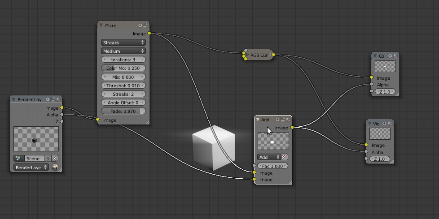Viewport: 439px width, 219px height.
Task: Click the preview sphere icon on Render Layers node
Action: [x=58, y=99]
